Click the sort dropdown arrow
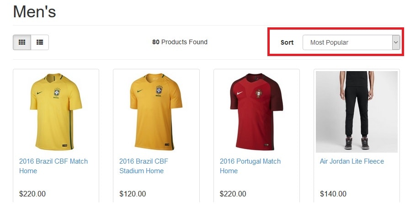The height and width of the screenshot is (206, 405). [x=396, y=42]
